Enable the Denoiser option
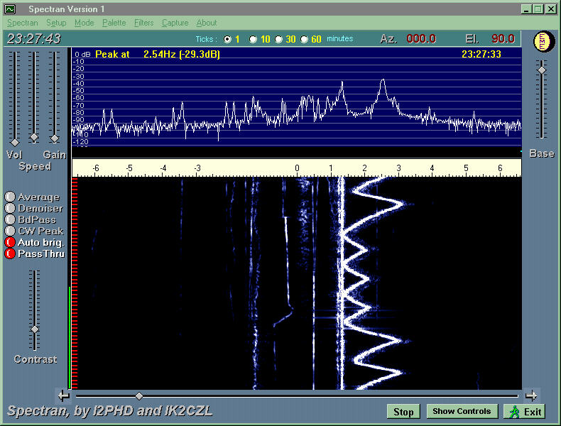 (x=10, y=209)
